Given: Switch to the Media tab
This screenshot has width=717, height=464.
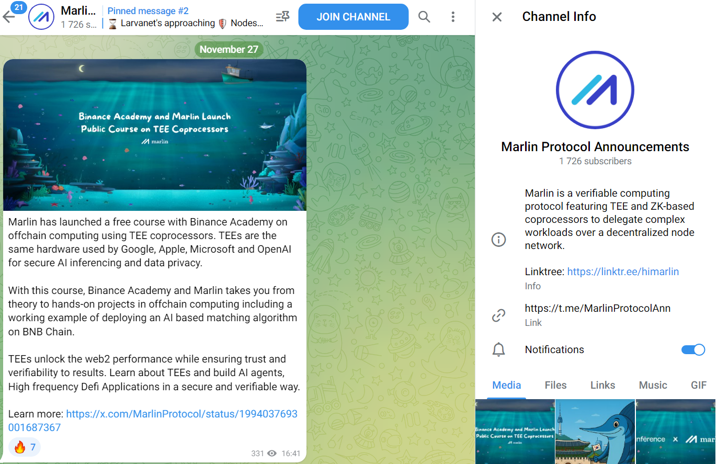Looking at the screenshot, I should point(507,385).
